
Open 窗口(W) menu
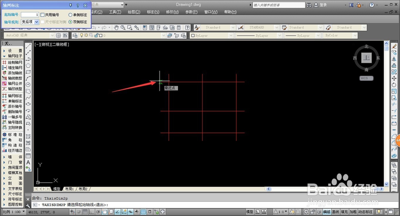211,12
